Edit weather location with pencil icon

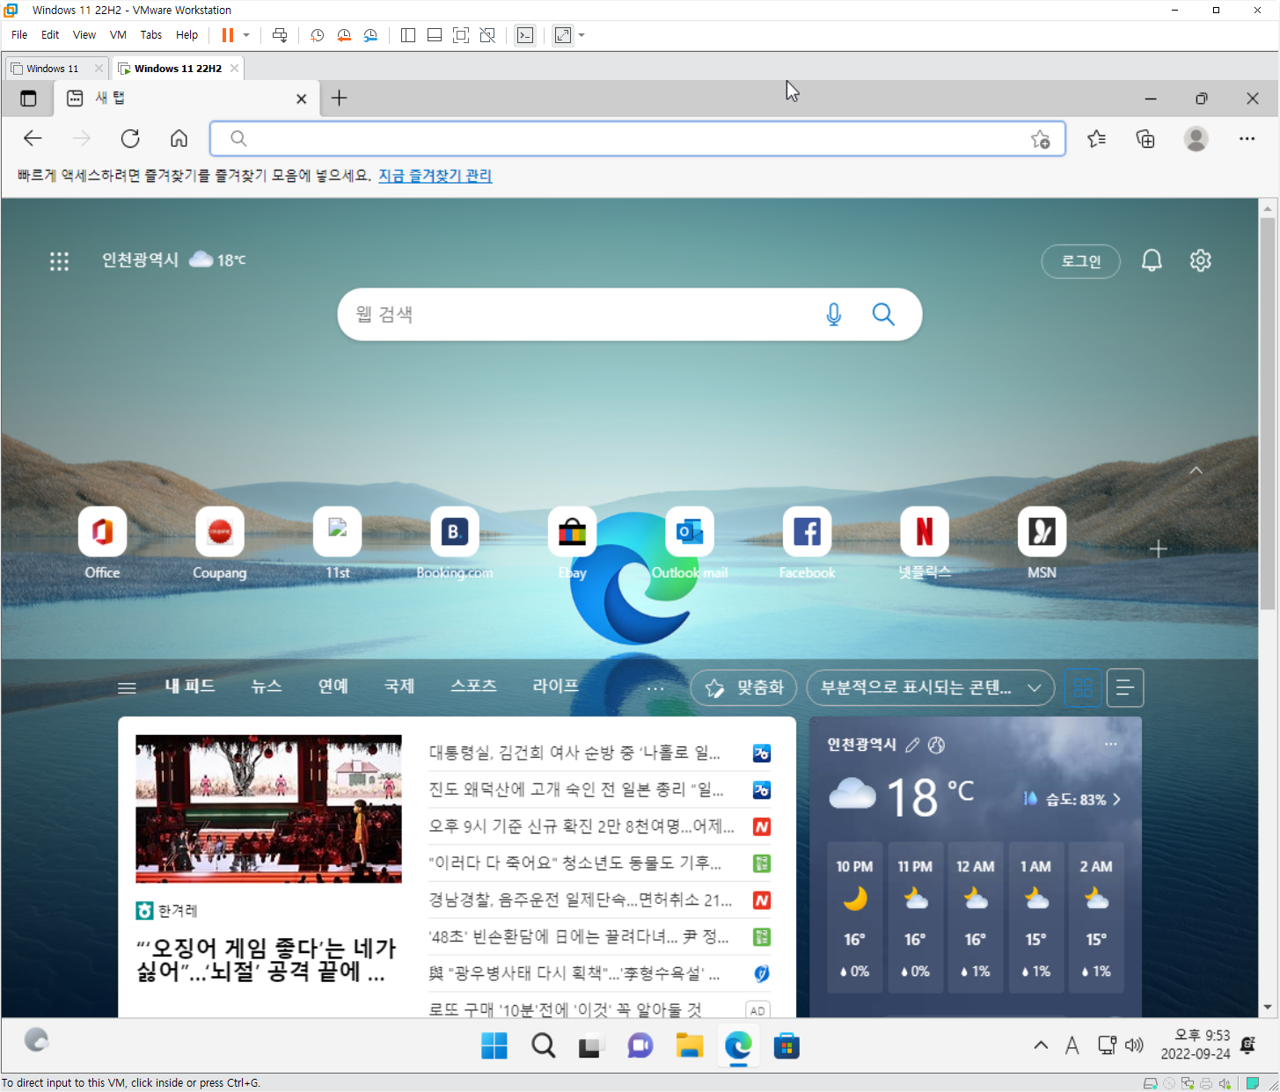click(x=912, y=745)
